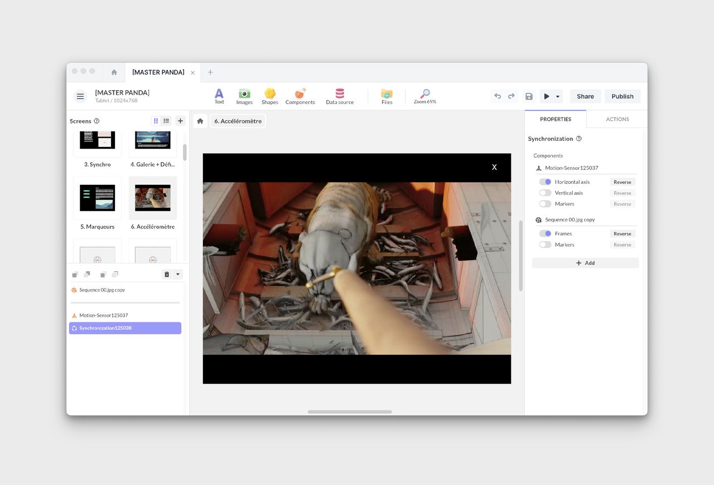Open the Data source icon

point(340,94)
